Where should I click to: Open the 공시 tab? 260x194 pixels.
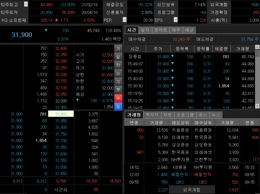[x=203, y=115]
